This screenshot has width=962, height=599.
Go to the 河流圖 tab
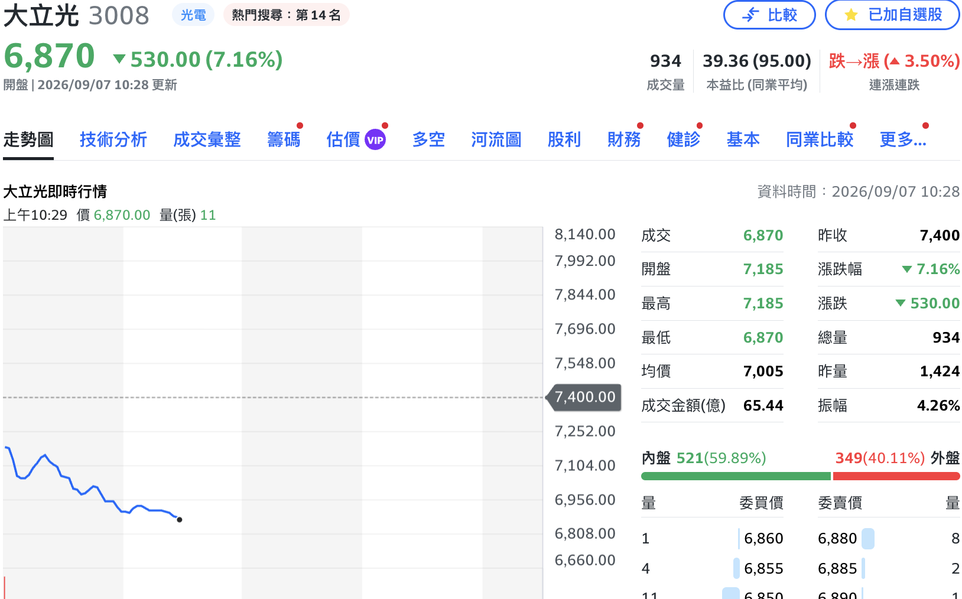coord(496,140)
